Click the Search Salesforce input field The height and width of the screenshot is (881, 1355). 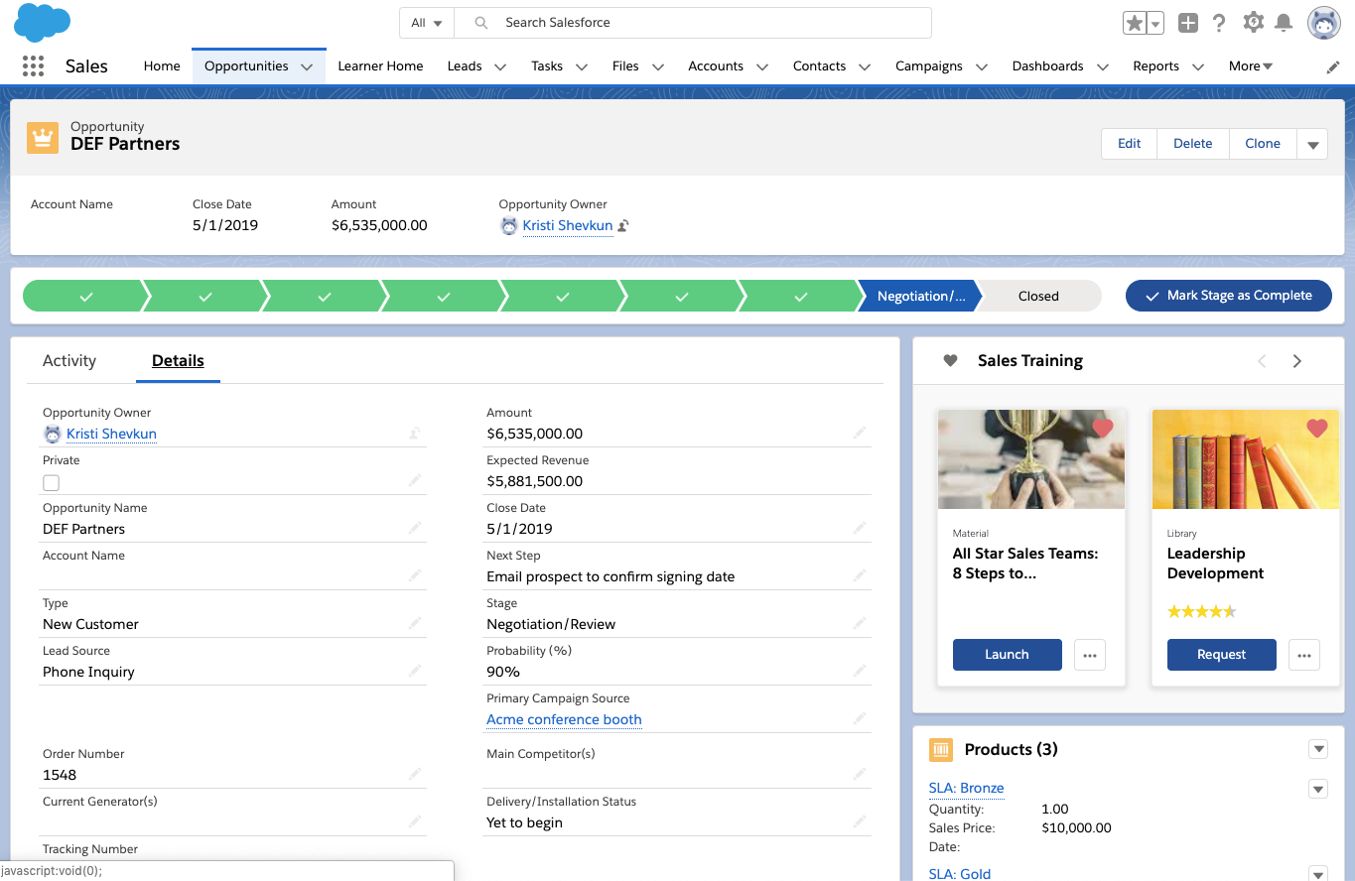705,23
